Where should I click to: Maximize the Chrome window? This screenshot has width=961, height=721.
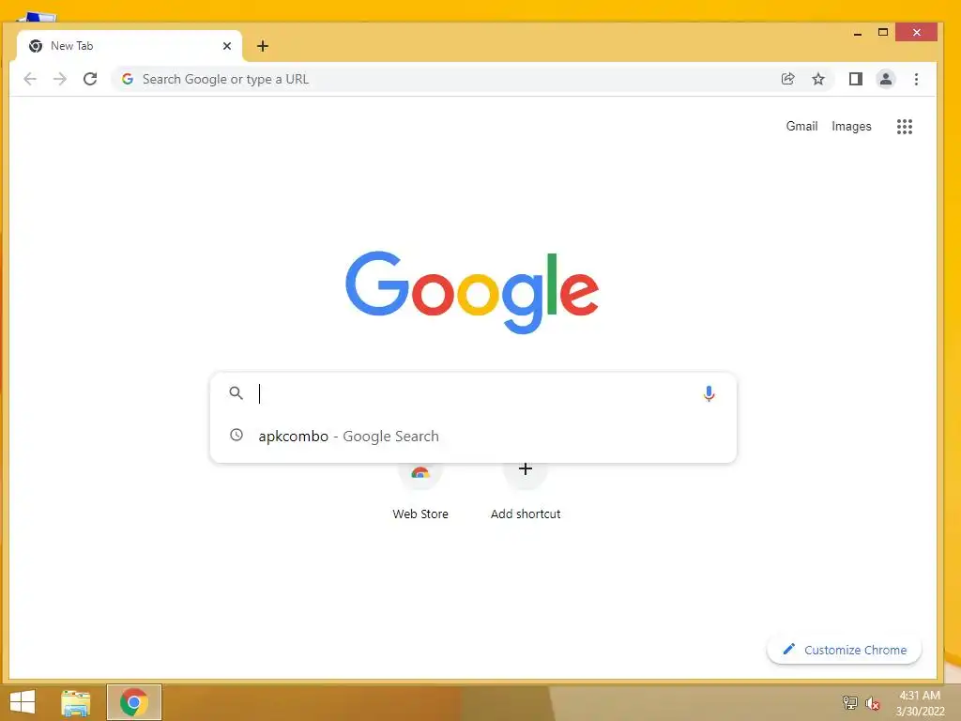(882, 33)
